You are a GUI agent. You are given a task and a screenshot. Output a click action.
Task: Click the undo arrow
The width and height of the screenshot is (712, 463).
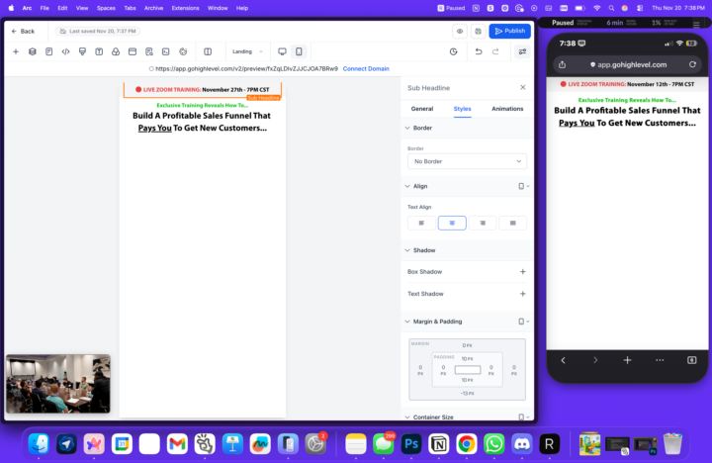click(479, 51)
